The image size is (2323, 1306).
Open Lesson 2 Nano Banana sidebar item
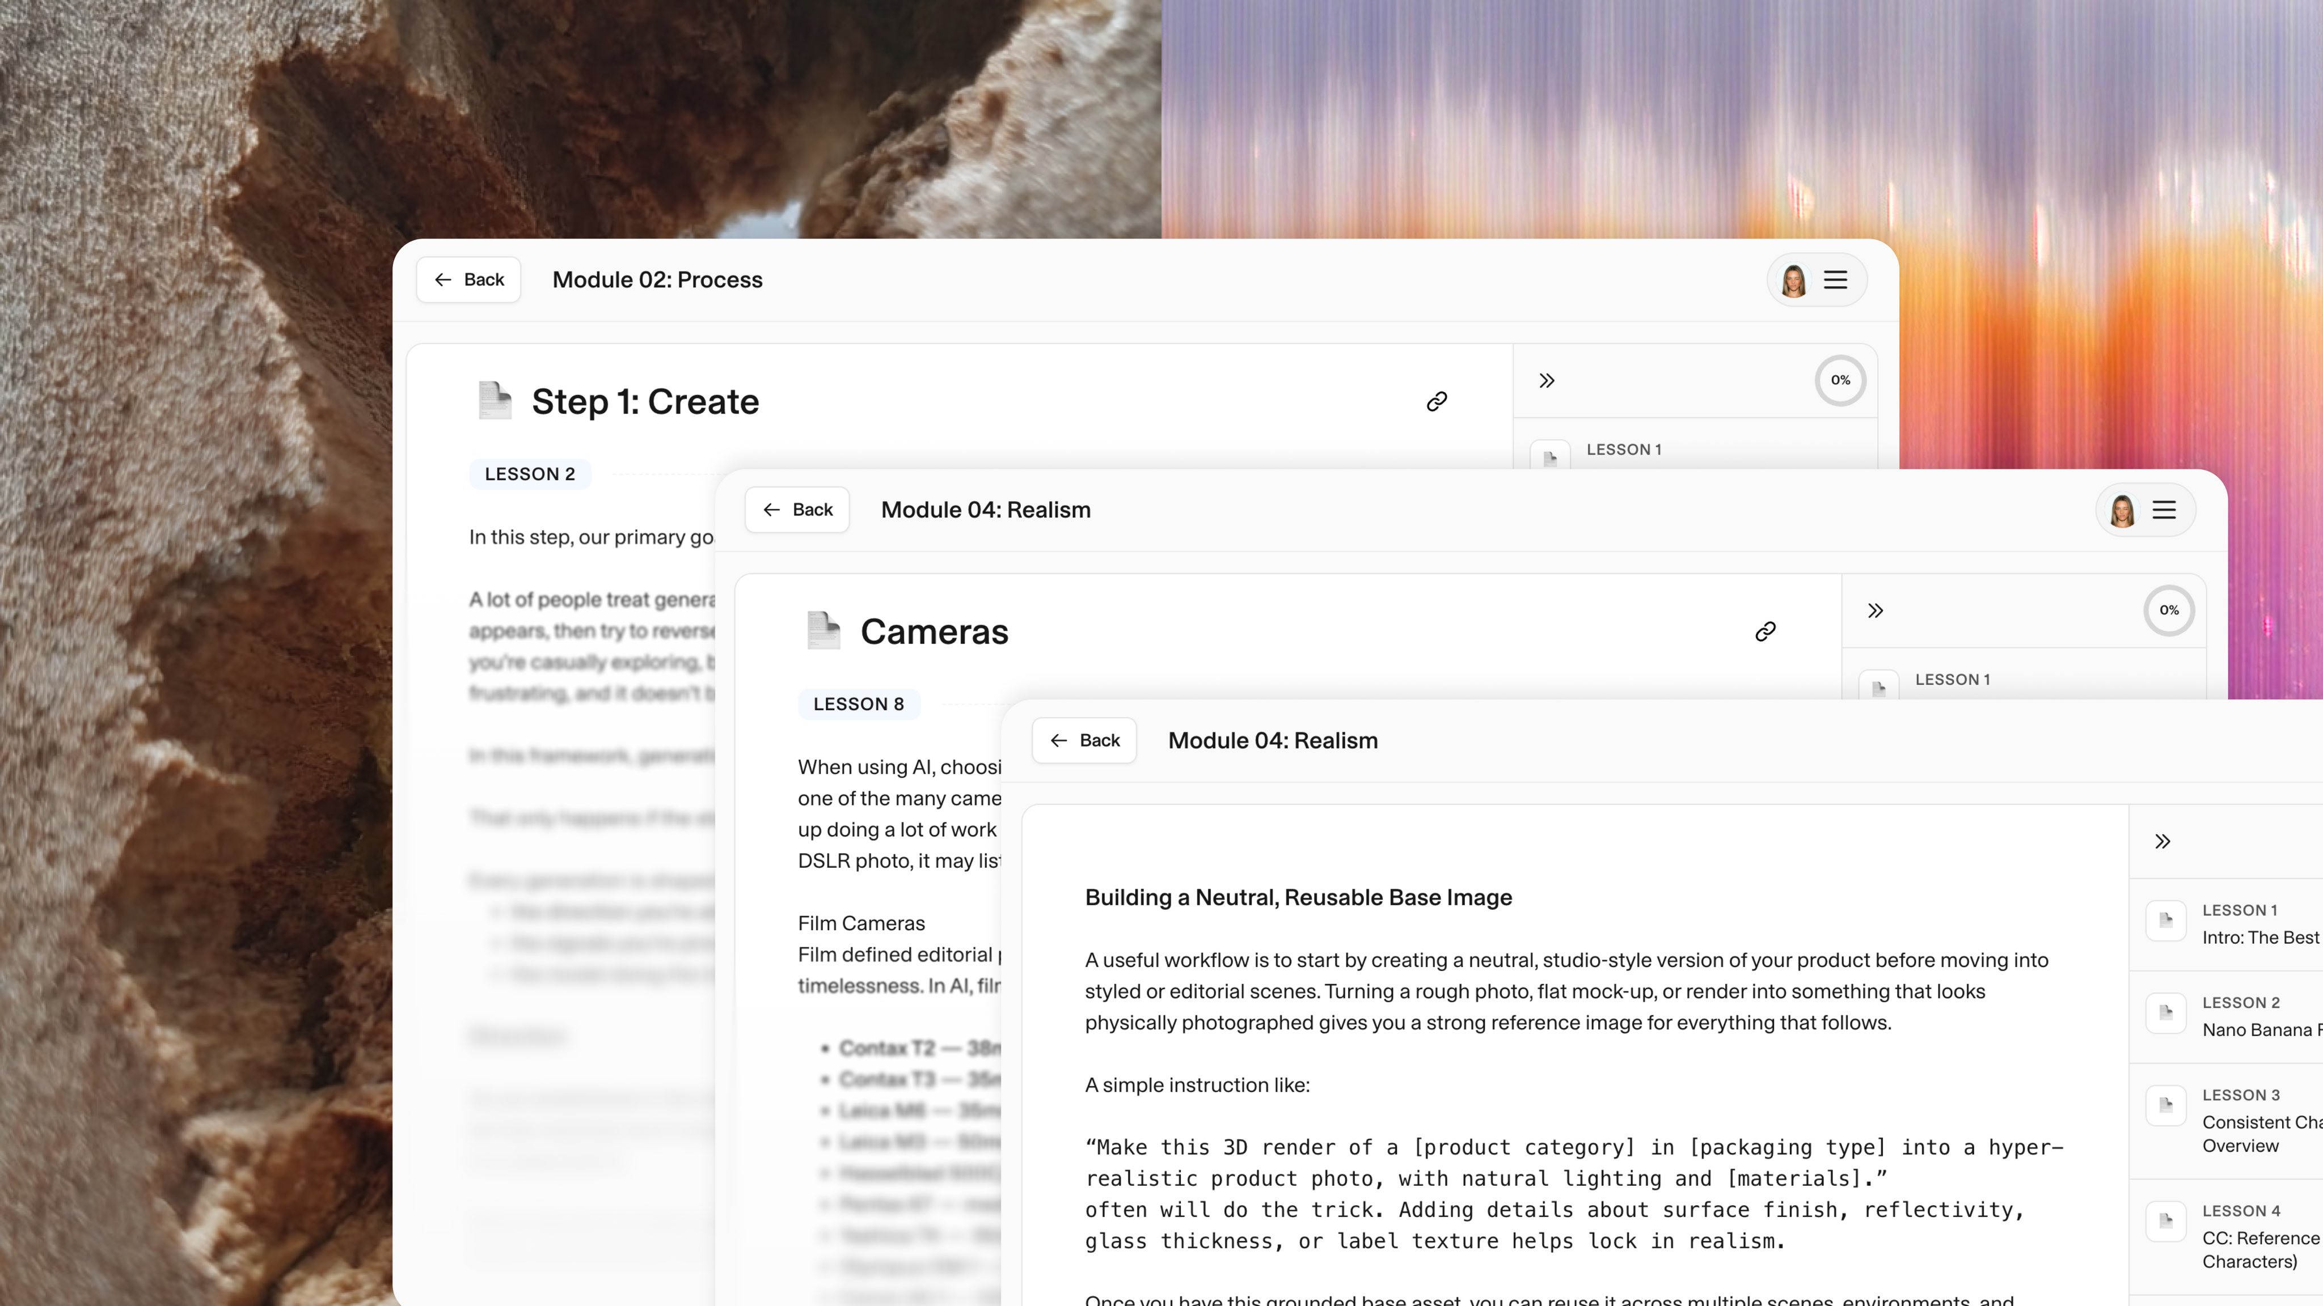click(2245, 1017)
